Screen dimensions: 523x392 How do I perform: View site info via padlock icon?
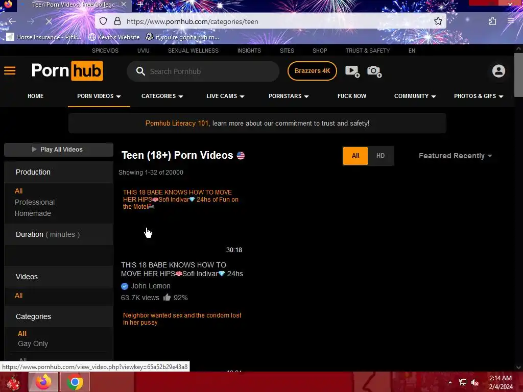117,21
